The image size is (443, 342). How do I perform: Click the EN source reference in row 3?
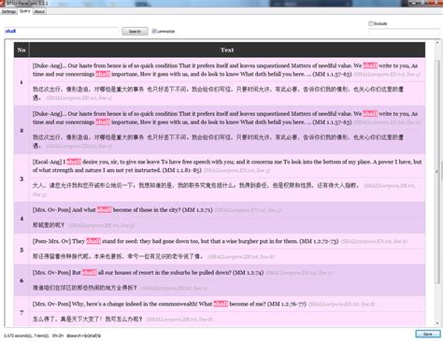(x=236, y=170)
